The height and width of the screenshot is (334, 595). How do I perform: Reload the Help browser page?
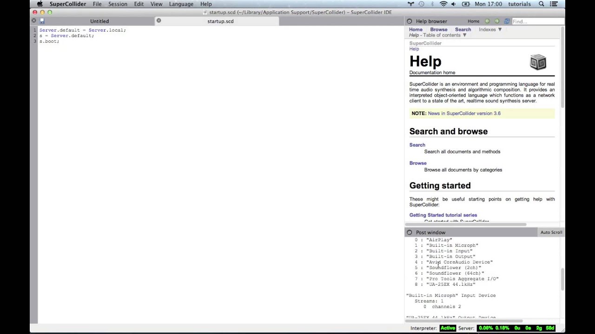[x=507, y=21]
